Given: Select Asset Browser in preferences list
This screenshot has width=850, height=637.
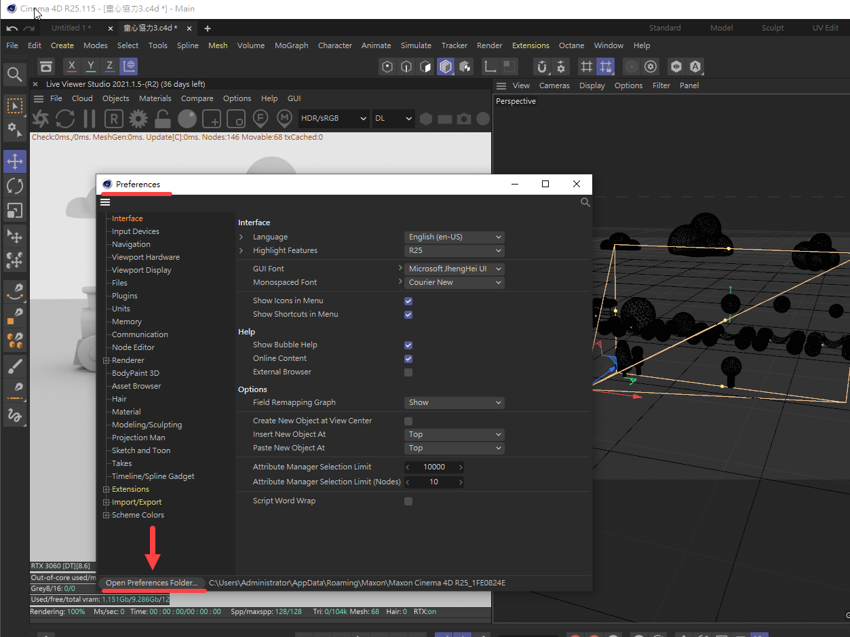Looking at the screenshot, I should (136, 386).
